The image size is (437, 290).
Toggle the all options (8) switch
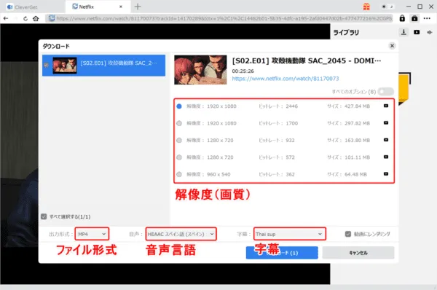click(386, 92)
